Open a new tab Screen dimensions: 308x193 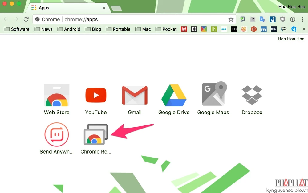click(116, 8)
